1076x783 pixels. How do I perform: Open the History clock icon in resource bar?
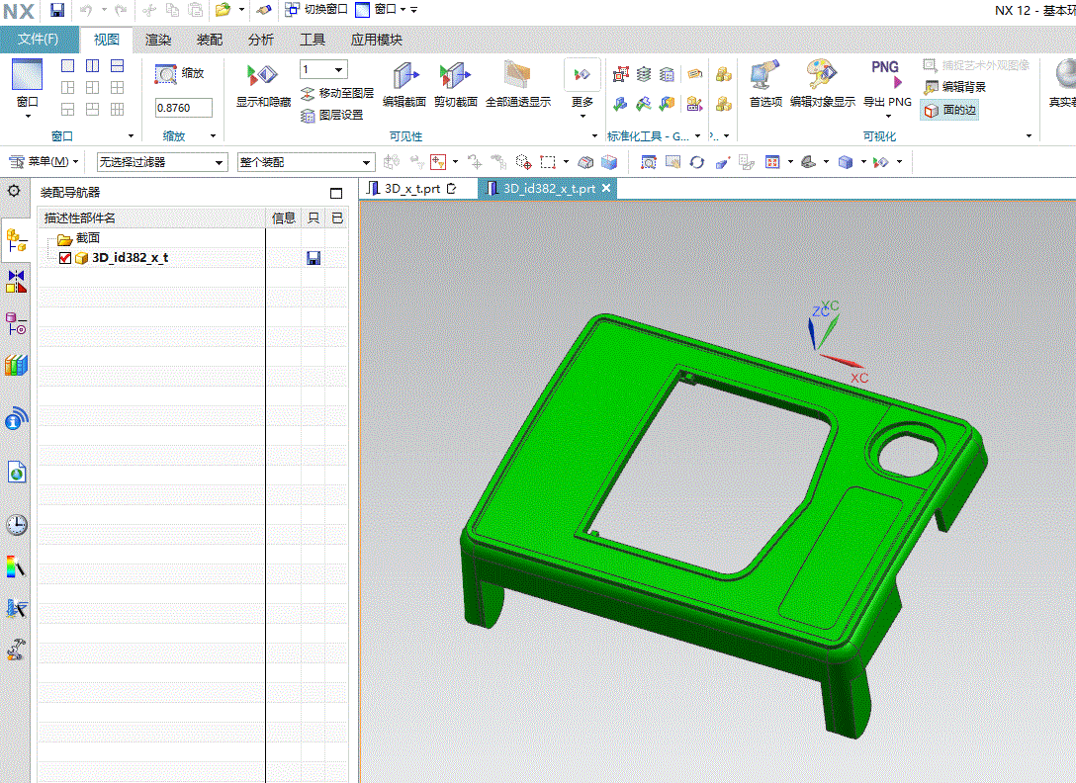click(x=17, y=525)
